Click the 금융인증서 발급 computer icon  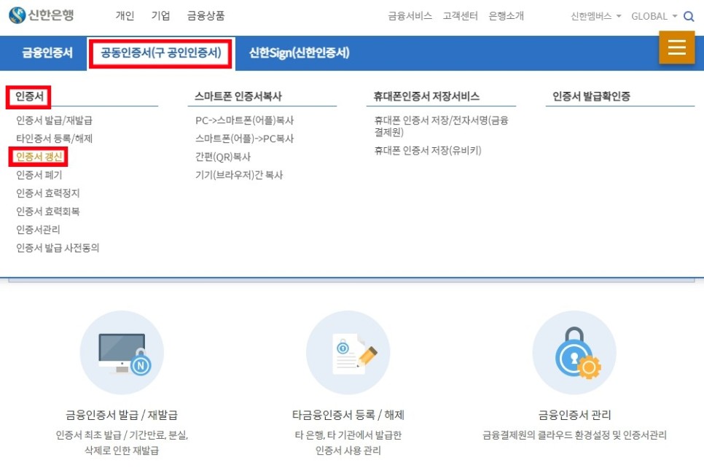point(122,353)
